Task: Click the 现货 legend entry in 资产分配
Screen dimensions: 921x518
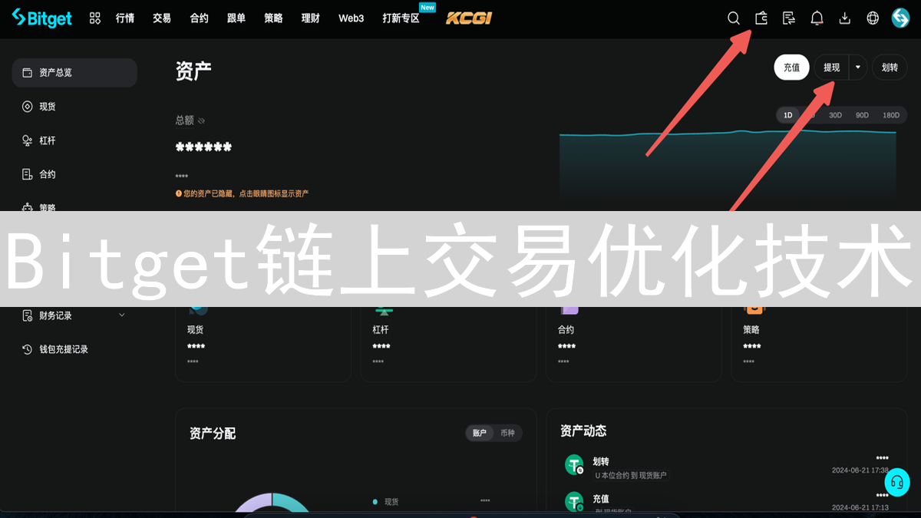Action: click(x=386, y=502)
